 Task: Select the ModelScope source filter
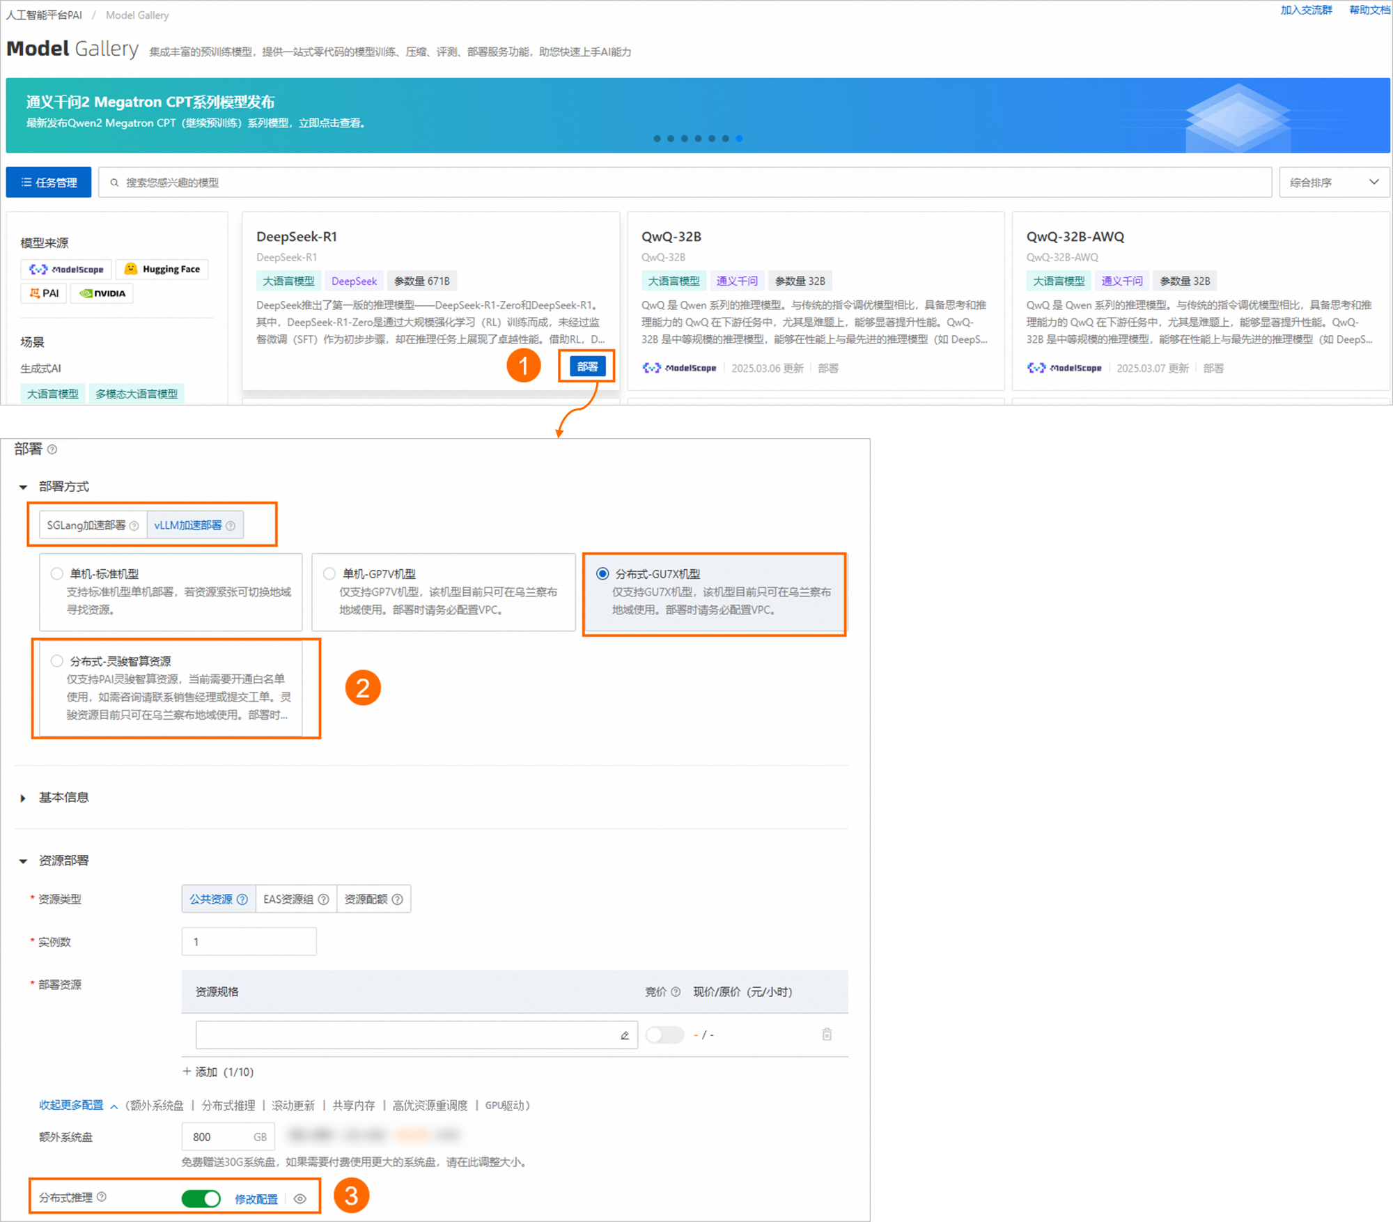click(x=67, y=270)
